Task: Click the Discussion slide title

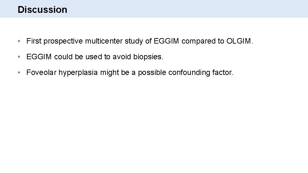Action: click(42, 10)
